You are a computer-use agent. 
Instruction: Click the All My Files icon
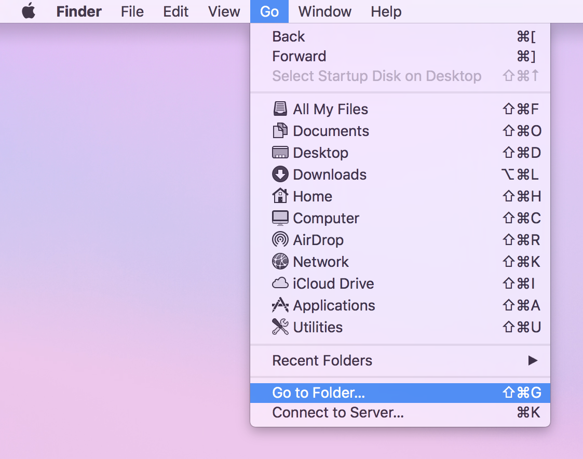tap(280, 109)
